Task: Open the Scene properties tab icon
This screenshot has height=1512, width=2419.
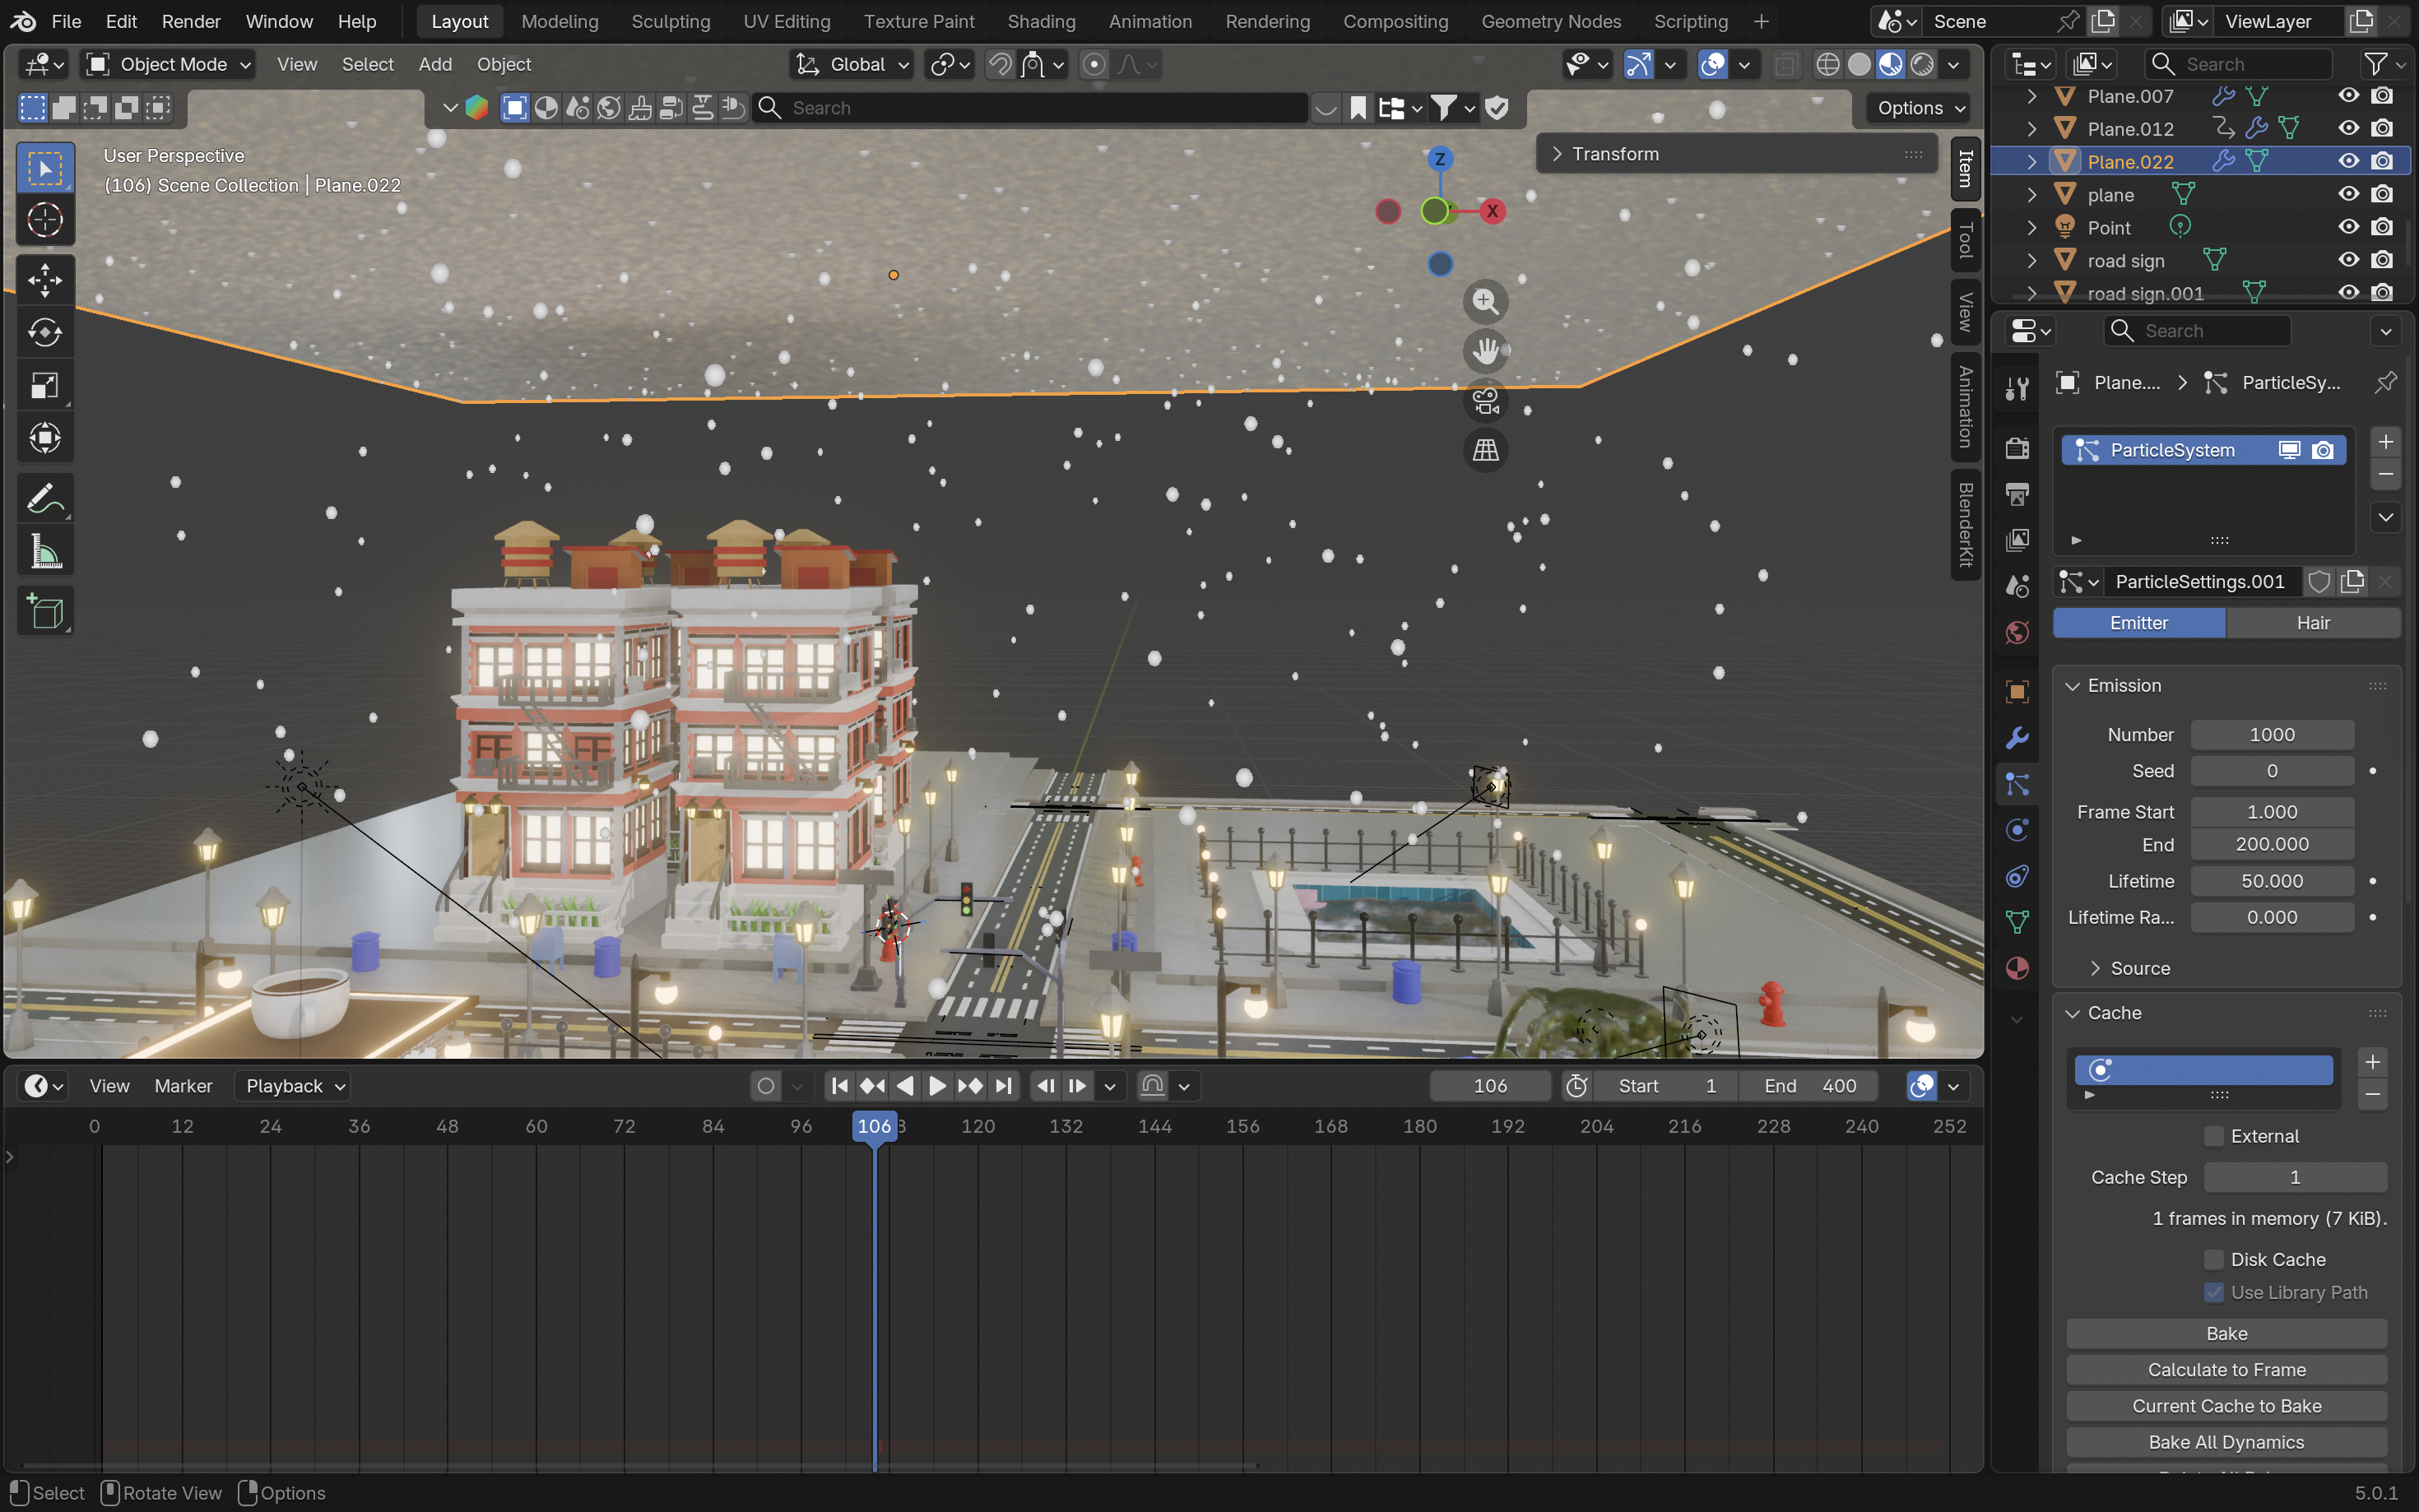Action: pyautogui.click(x=2017, y=586)
